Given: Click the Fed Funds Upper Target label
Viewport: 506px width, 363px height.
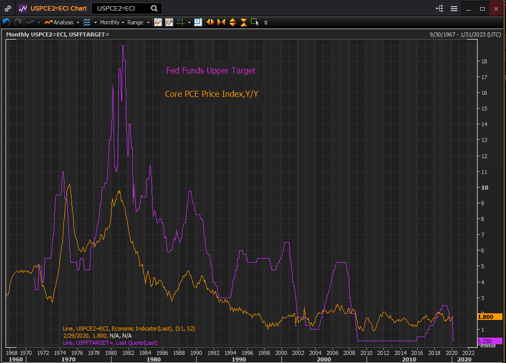Looking at the screenshot, I should coord(211,71).
